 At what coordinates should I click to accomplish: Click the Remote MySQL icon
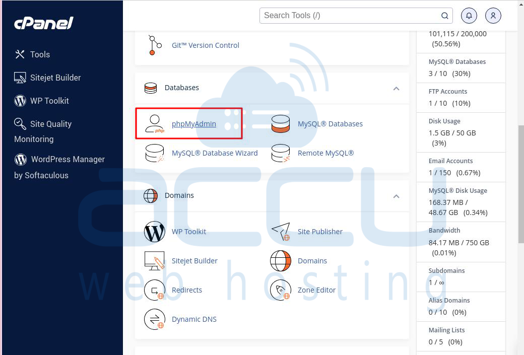click(x=280, y=153)
